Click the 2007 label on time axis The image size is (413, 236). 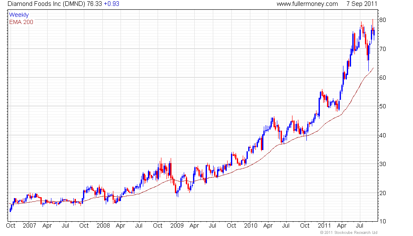coord(29,225)
